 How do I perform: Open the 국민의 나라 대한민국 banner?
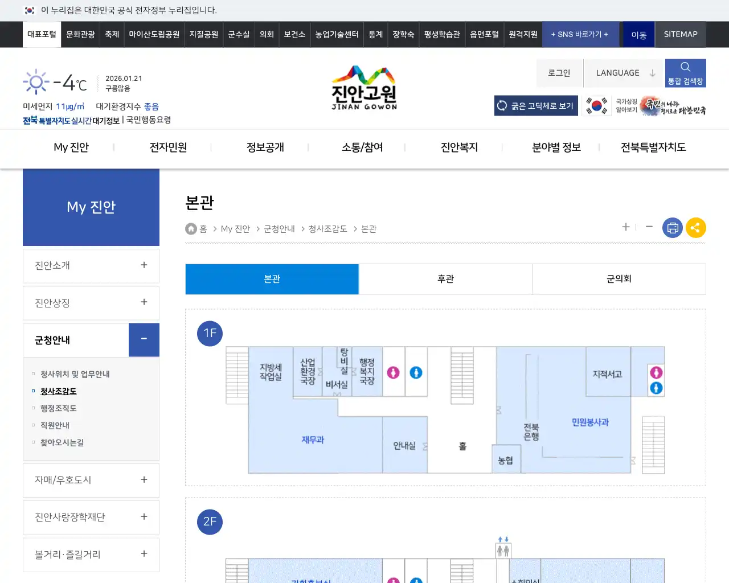[x=675, y=105]
